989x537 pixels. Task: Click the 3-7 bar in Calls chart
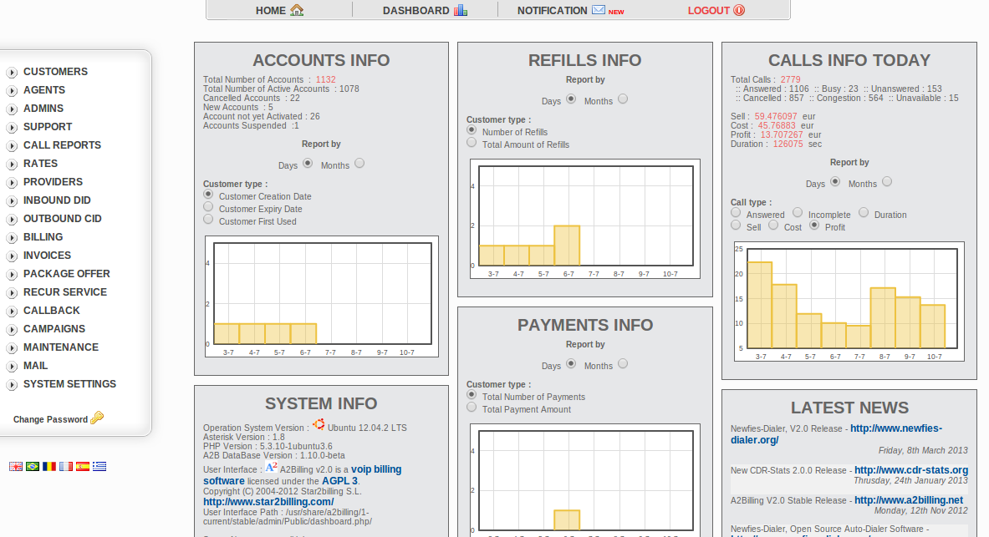tap(759, 305)
